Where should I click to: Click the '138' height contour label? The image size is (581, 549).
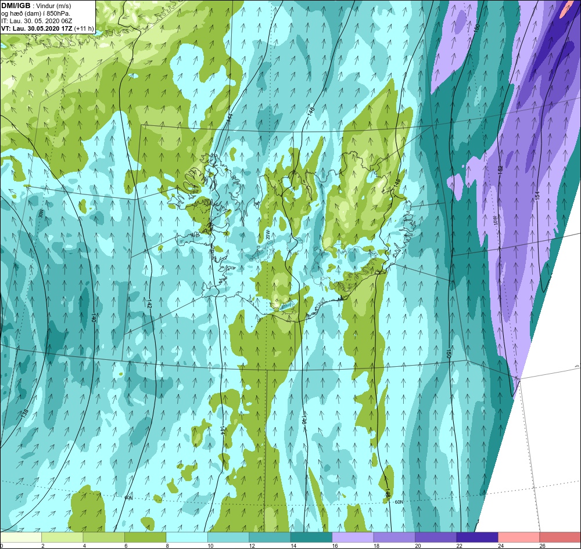coord(24,414)
